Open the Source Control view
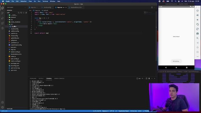This screenshot has width=201, height=113. [3, 13]
